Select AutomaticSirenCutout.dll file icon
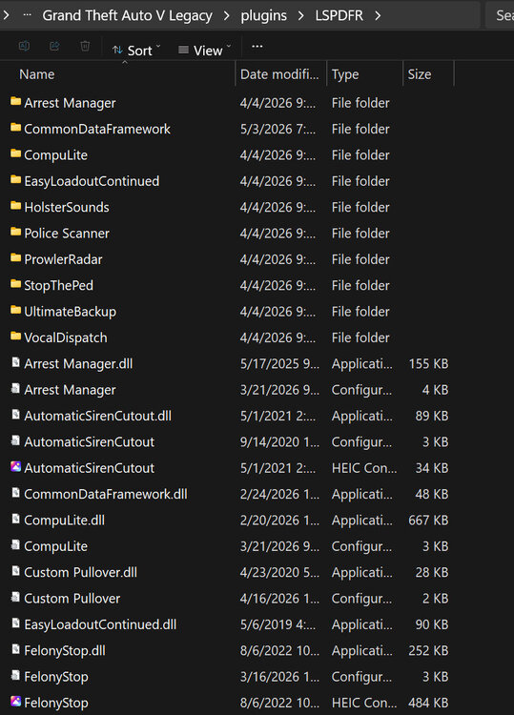This screenshot has height=715, width=514. 15,414
